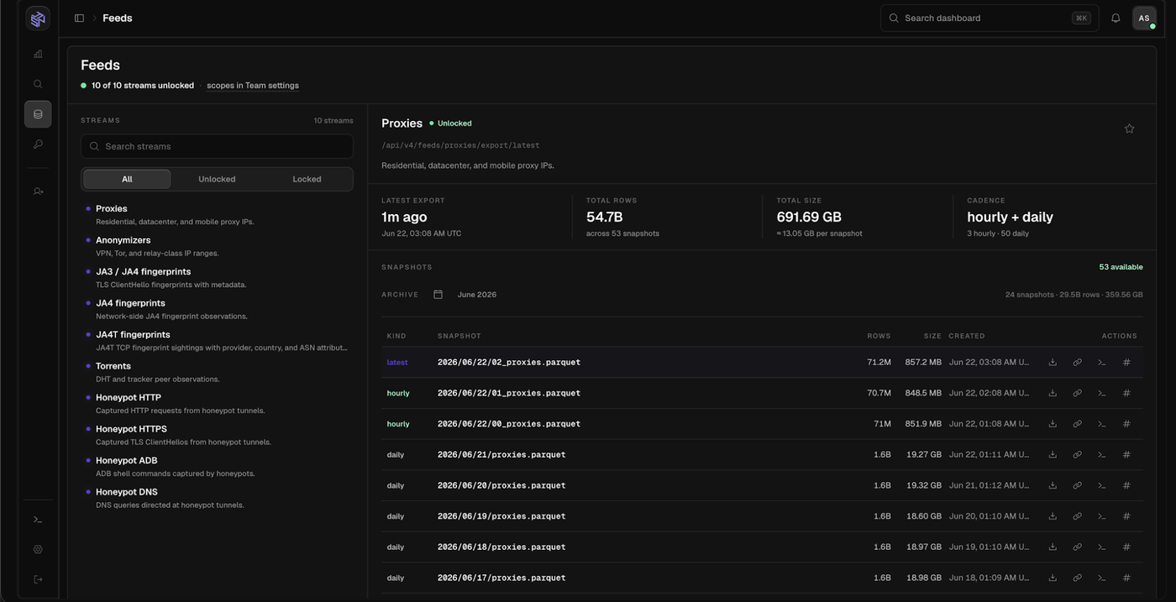Viewport: 1176px width, 602px height.
Task: Download the 2026/06/19 daily proxies snapshot
Action: pos(1053,516)
